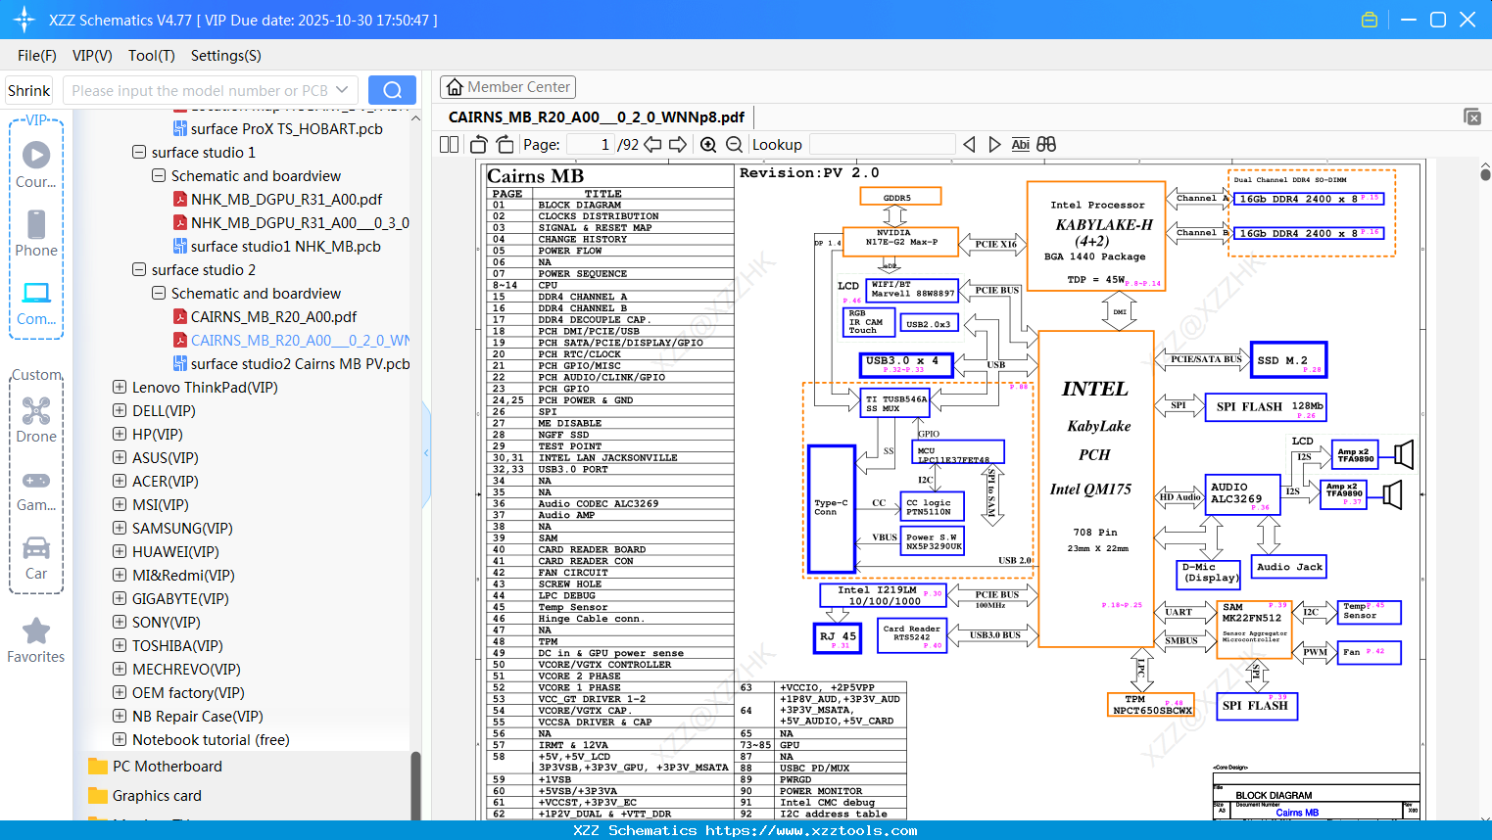The height and width of the screenshot is (840, 1492).
Task: Collapse Schematic and boardview under surface studio 2
Action: point(159,294)
